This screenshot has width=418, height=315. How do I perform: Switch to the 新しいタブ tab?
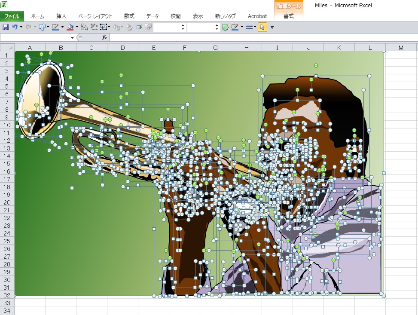click(x=226, y=16)
